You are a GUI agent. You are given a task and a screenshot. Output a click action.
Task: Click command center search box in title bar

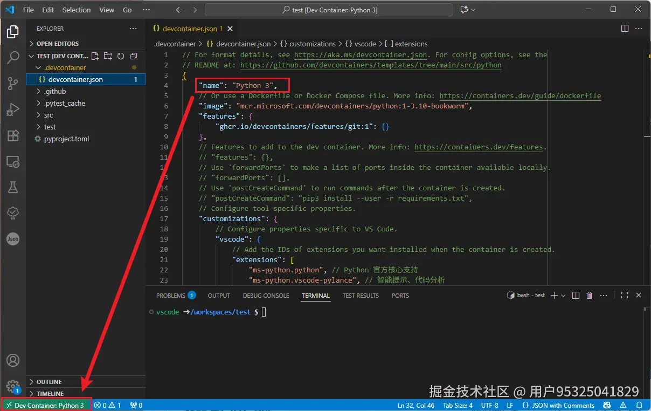329,10
